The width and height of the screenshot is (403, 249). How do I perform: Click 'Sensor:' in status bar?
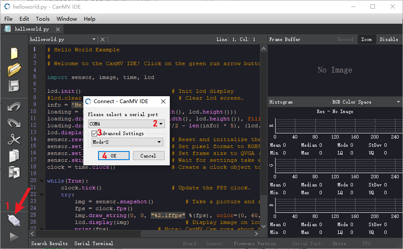point(215,243)
